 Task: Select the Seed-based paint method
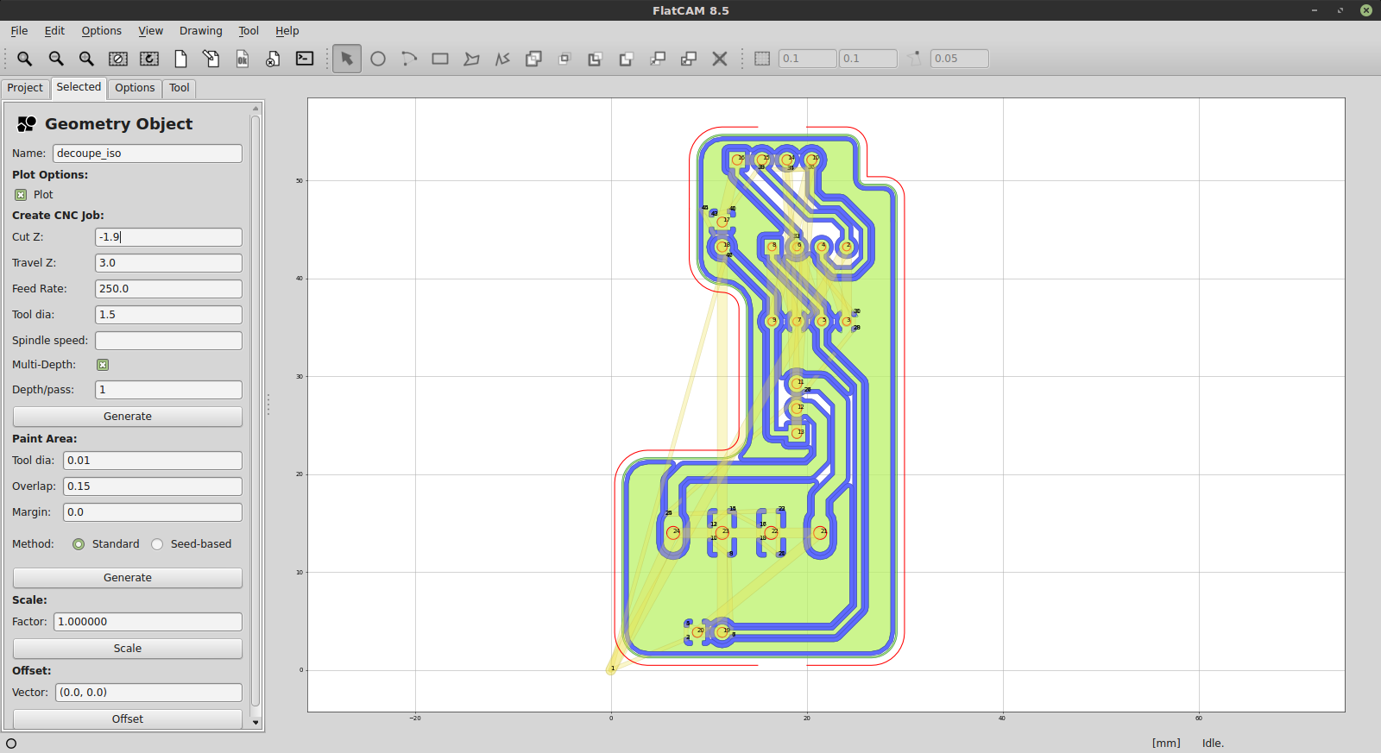click(x=157, y=544)
